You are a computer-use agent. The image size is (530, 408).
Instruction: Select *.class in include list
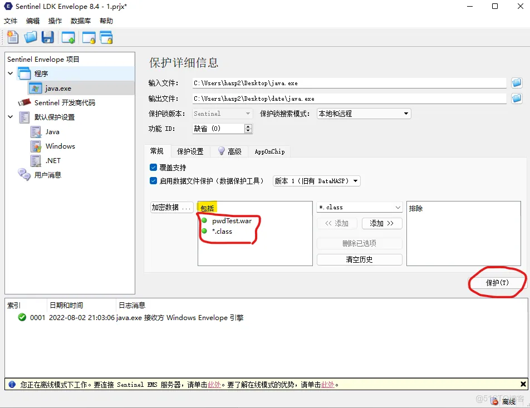222,231
